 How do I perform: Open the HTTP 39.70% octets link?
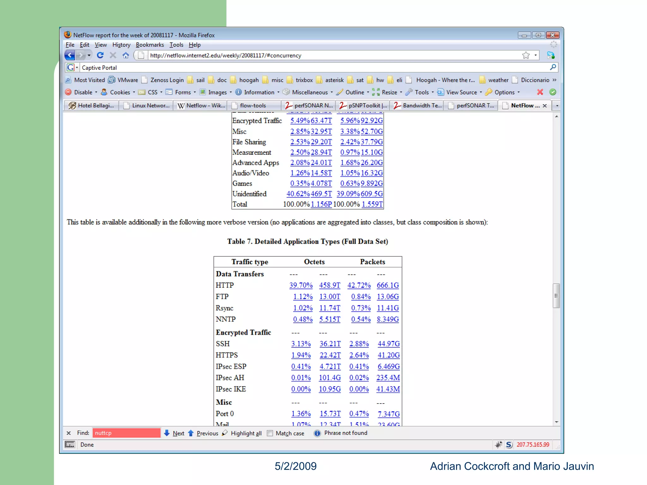point(301,285)
